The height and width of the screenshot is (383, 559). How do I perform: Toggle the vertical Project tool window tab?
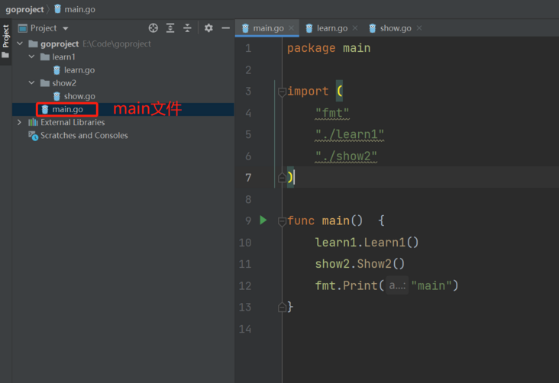(x=5, y=36)
